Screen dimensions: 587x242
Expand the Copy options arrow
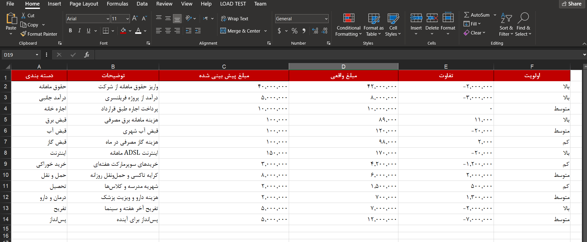coord(43,25)
